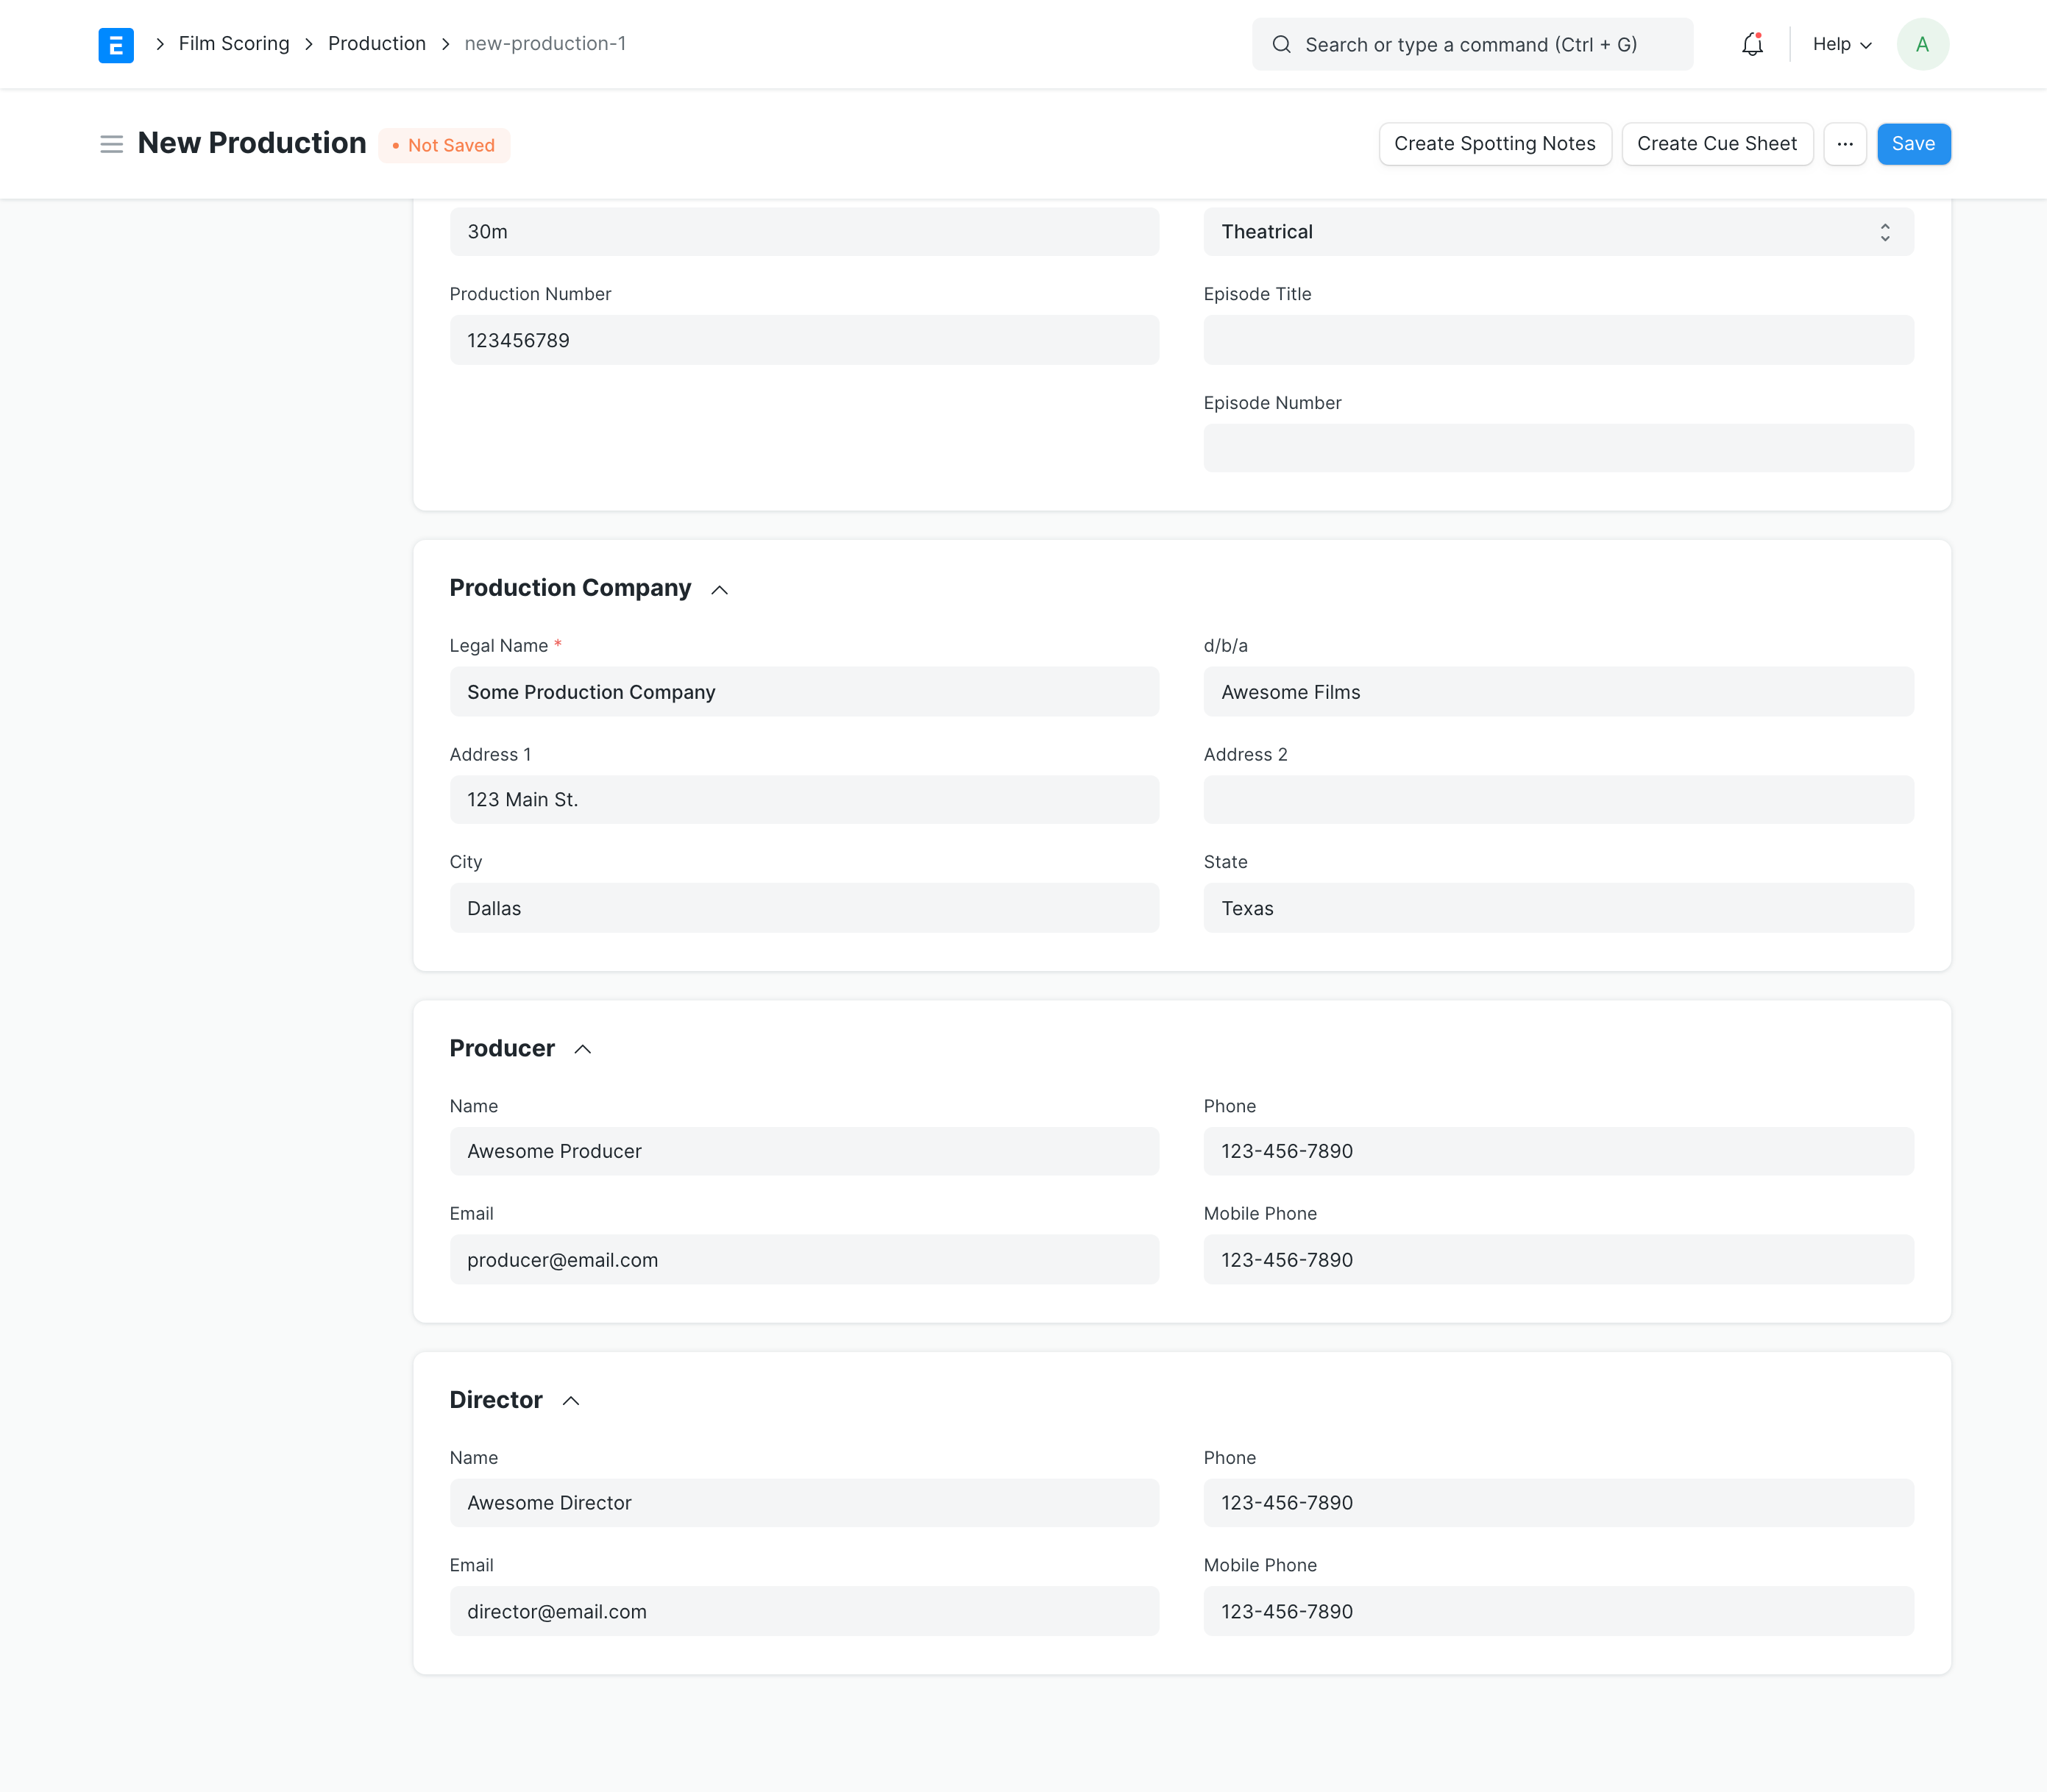The height and width of the screenshot is (1792, 2047).
Task: Go to Film Scoring breadcrumb
Action: tap(234, 44)
